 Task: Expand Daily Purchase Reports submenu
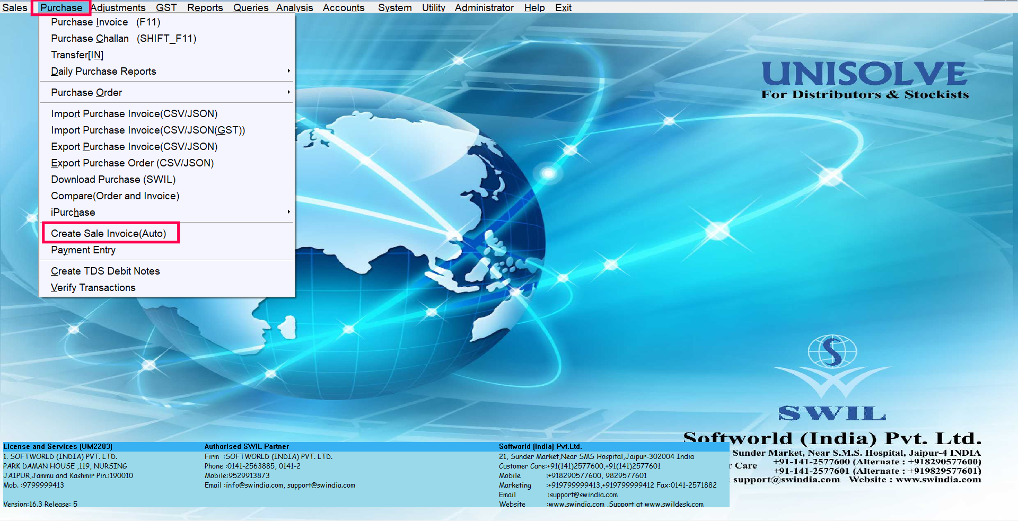(x=167, y=72)
